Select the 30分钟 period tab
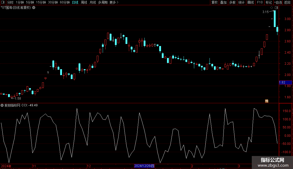Screen dimensions: 293x169 coord(53,2)
